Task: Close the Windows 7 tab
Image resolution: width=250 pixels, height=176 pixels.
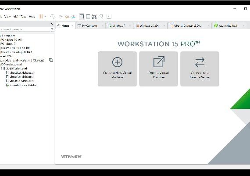Action: [130, 26]
